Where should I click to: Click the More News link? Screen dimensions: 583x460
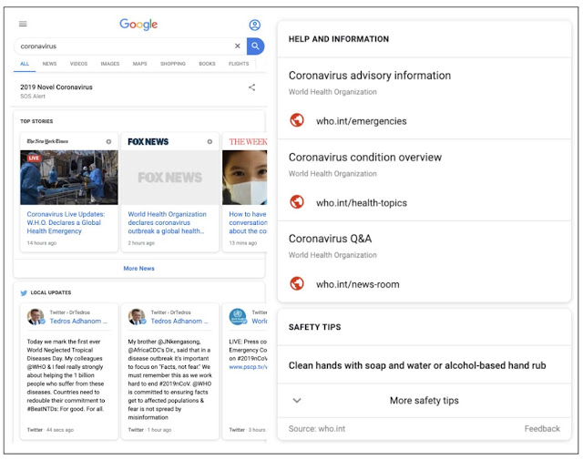tap(138, 268)
